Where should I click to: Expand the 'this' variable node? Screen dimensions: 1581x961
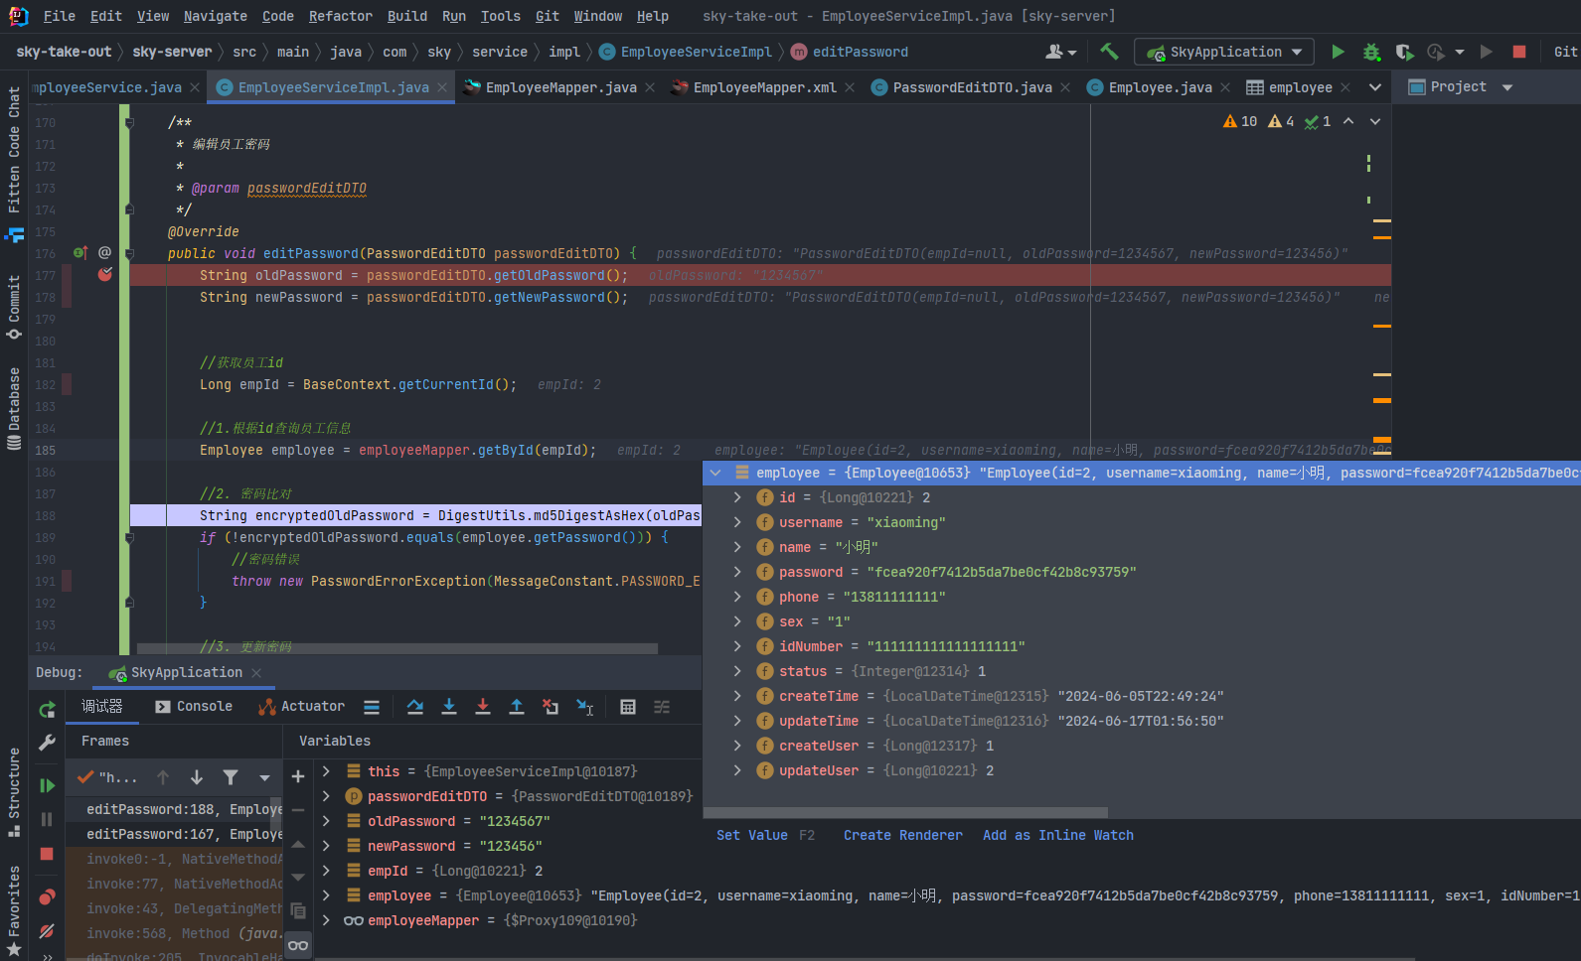click(x=326, y=771)
